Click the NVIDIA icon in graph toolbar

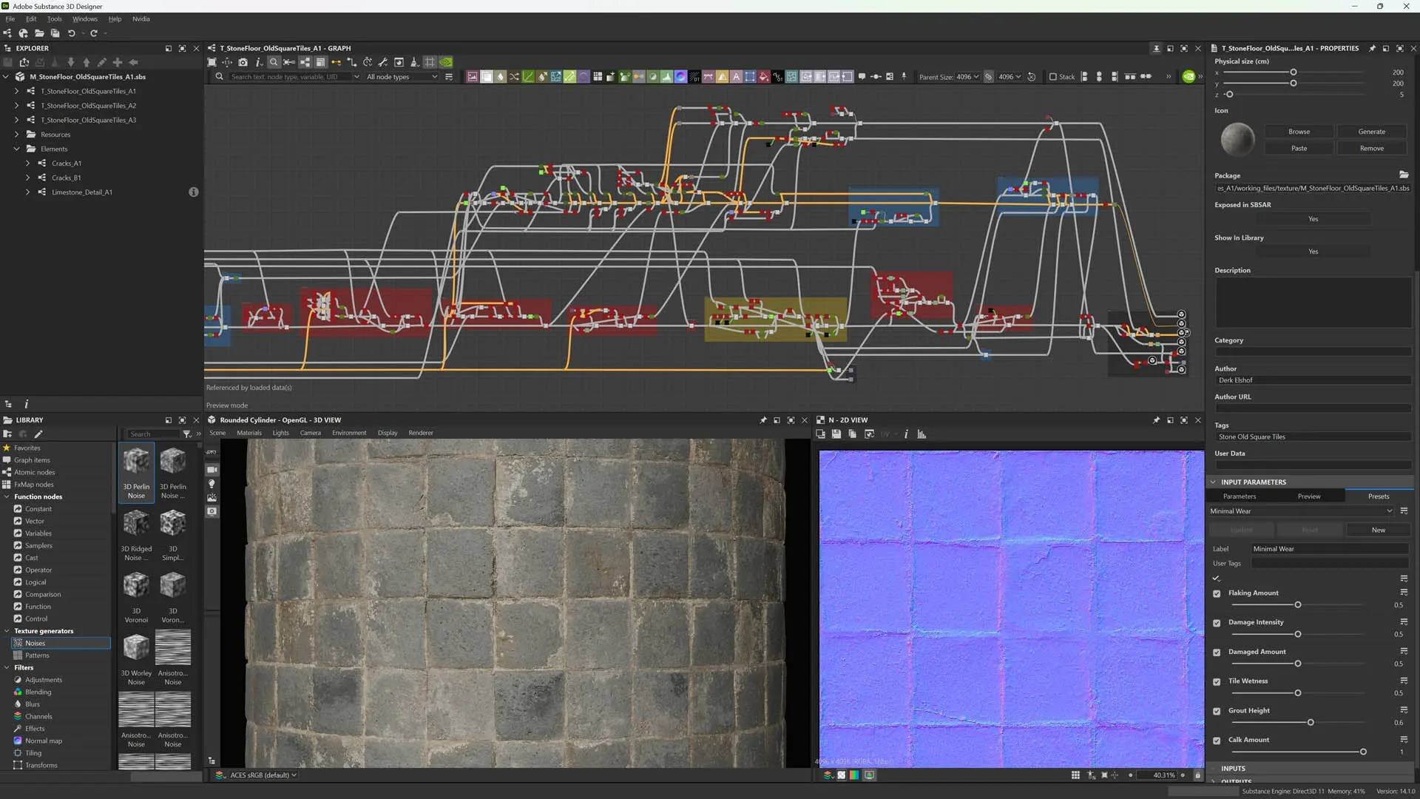(445, 62)
